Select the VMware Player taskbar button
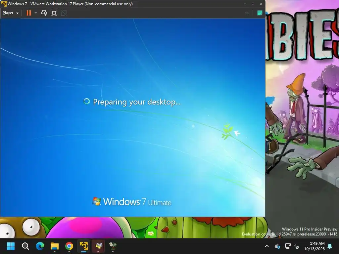339x254 pixels. pyautogui.click(x=84, y=246)
